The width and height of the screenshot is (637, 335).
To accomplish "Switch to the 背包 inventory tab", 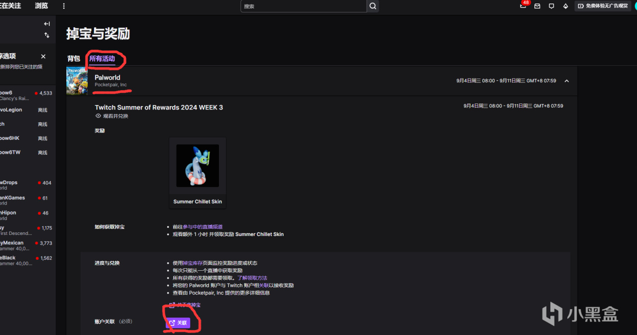I will click(74, 59).
